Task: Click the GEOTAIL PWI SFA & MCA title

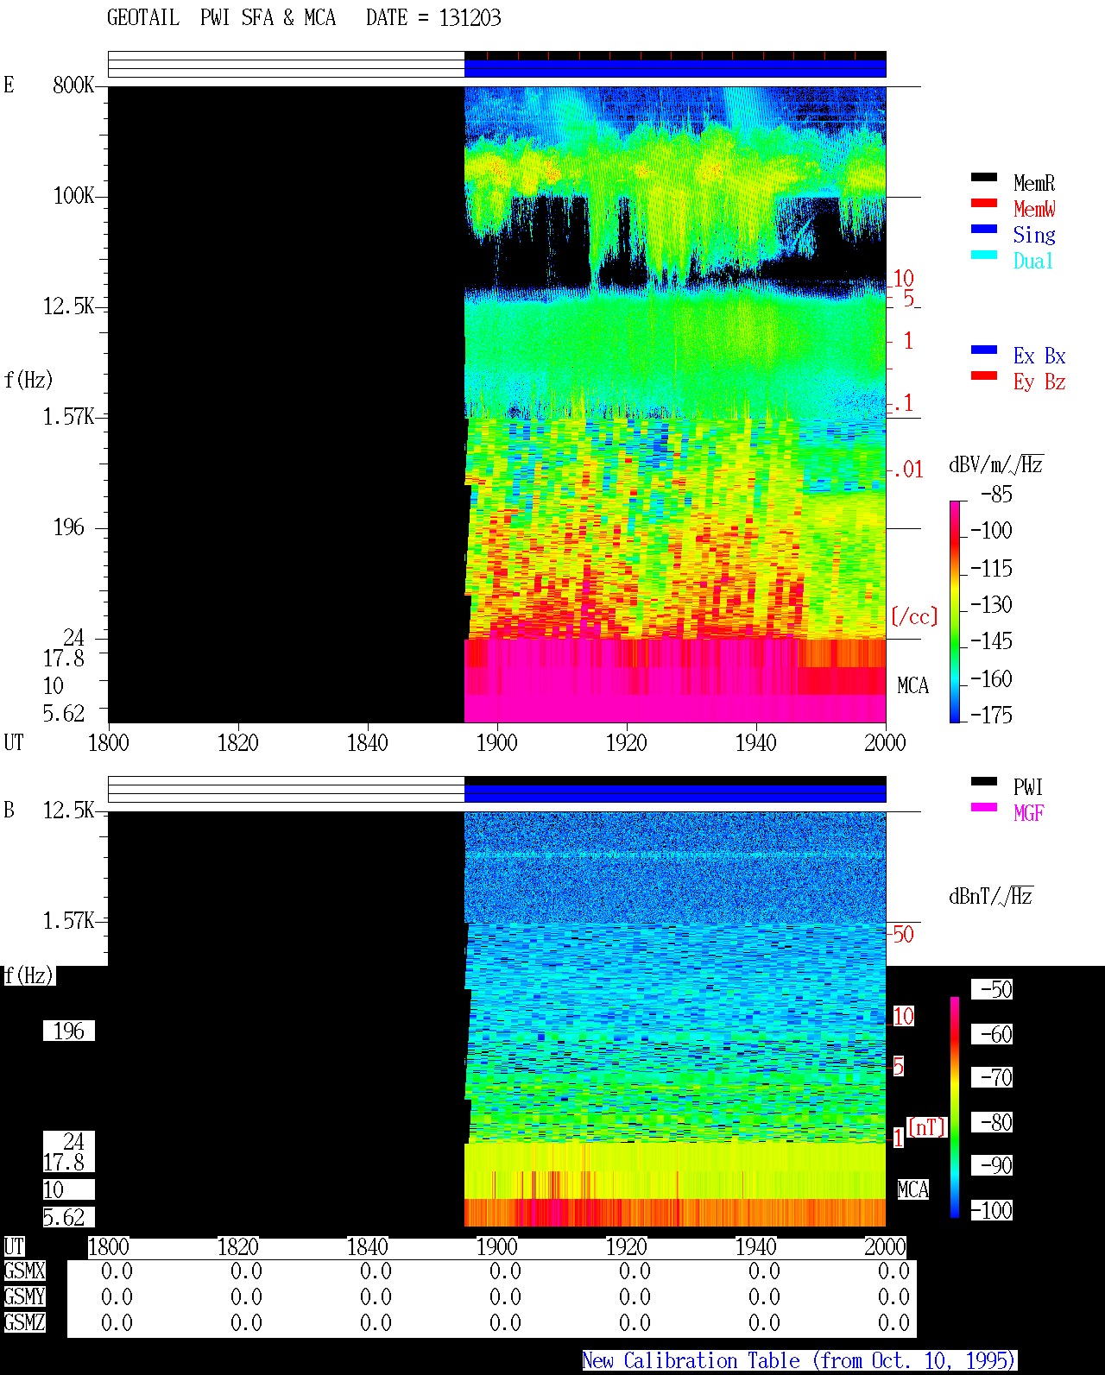Action: tap(221, 18)
